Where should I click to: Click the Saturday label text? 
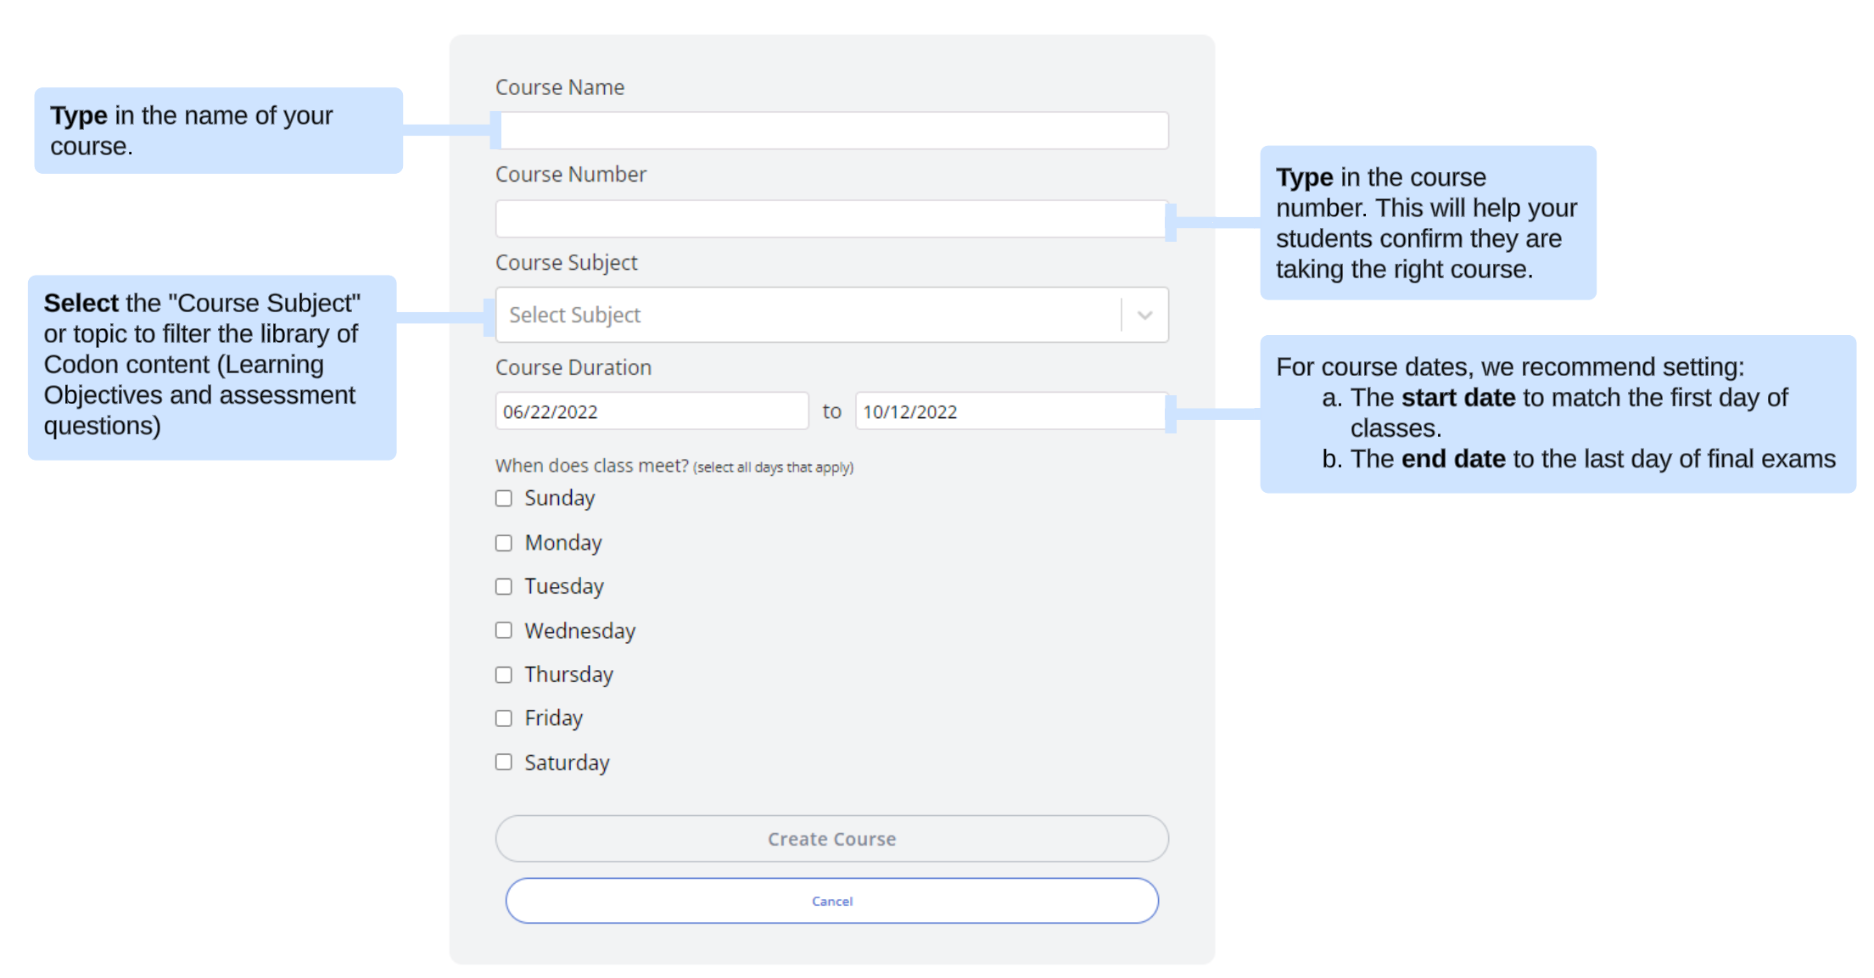click(567, 763)
